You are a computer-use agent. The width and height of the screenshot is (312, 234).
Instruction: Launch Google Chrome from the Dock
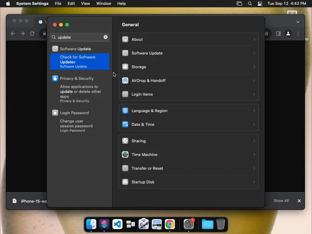[170, 224]
